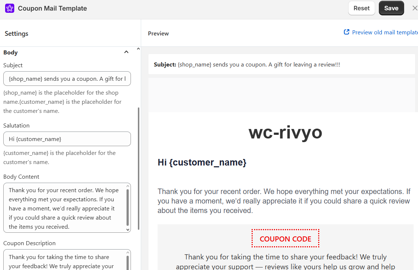This screenshot has width=418, height=270.
Task: Click the {shop_name} placeholder help text
Action: click(x=63, y=102)
